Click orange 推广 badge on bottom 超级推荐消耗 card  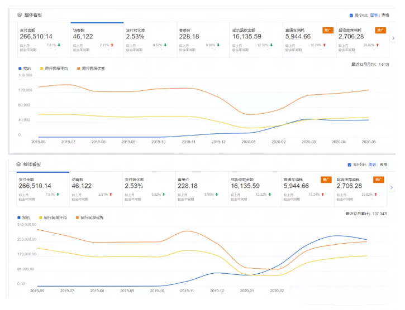pyautogui.click(x=381, y=180)
